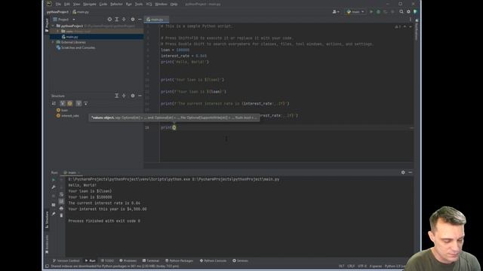Open the File menu
Image resolution: width=483 pixels, height=271 pixels.
point(58,4)
